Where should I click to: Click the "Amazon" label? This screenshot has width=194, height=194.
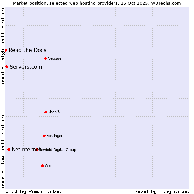(x=54, y=59)
